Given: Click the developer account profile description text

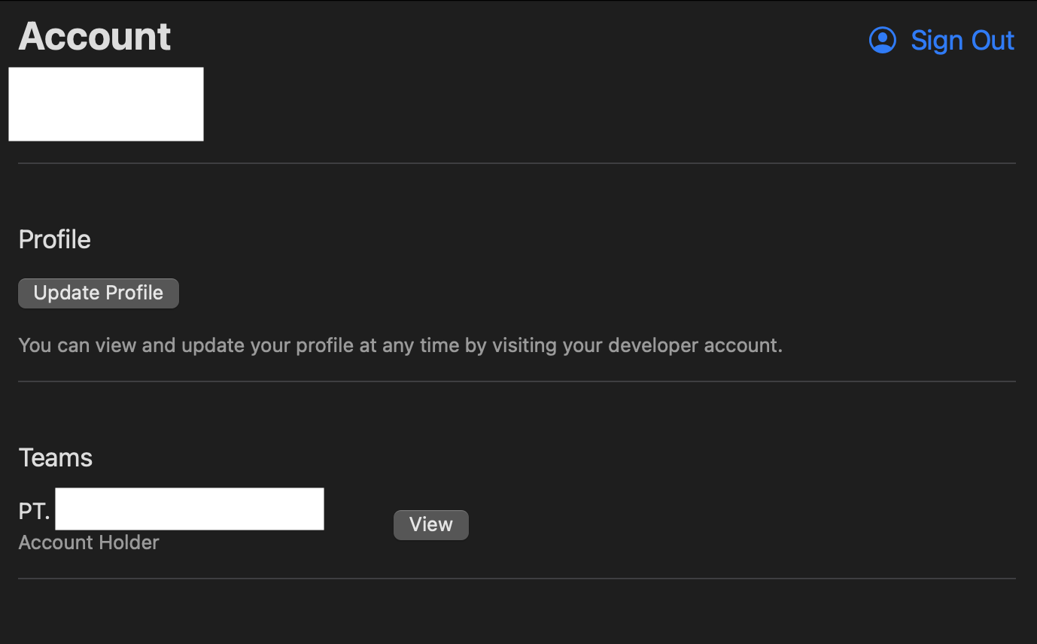Looking at the screenshot, I should (400, 345).
